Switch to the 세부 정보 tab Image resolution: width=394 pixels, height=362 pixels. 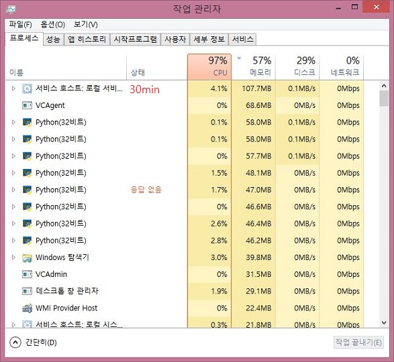tap(209, 40)
